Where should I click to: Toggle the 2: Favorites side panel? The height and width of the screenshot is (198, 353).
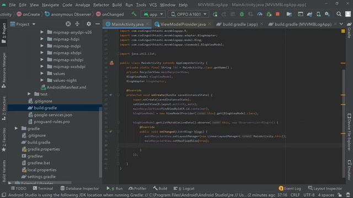click(x=4, y=140)
